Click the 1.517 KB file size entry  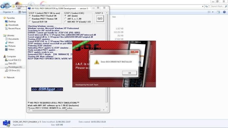coord(120,29)
